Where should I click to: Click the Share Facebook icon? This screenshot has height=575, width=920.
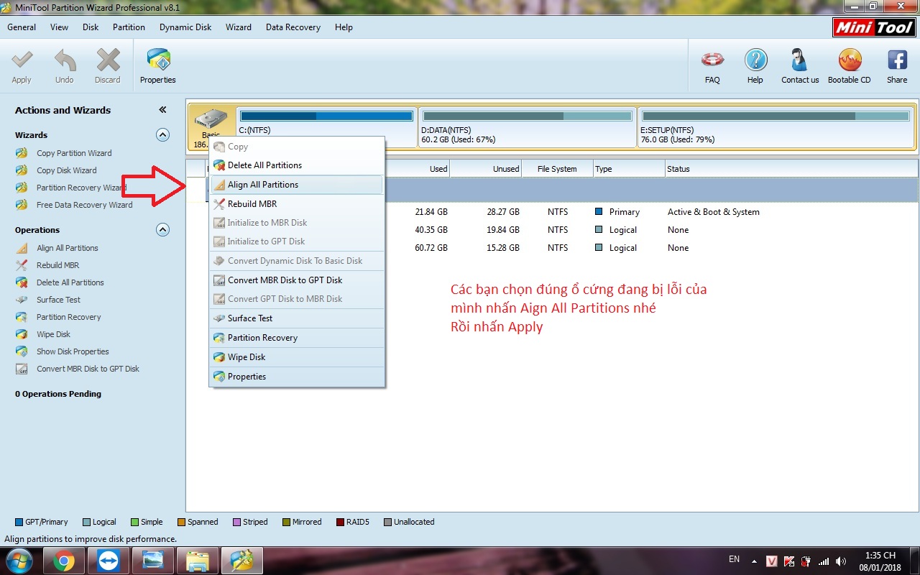tap(897, 66)
